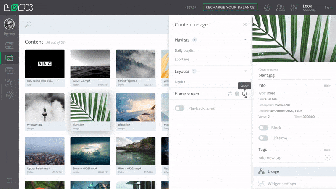Open the Layout entry under Layouts

click(180, 82)
